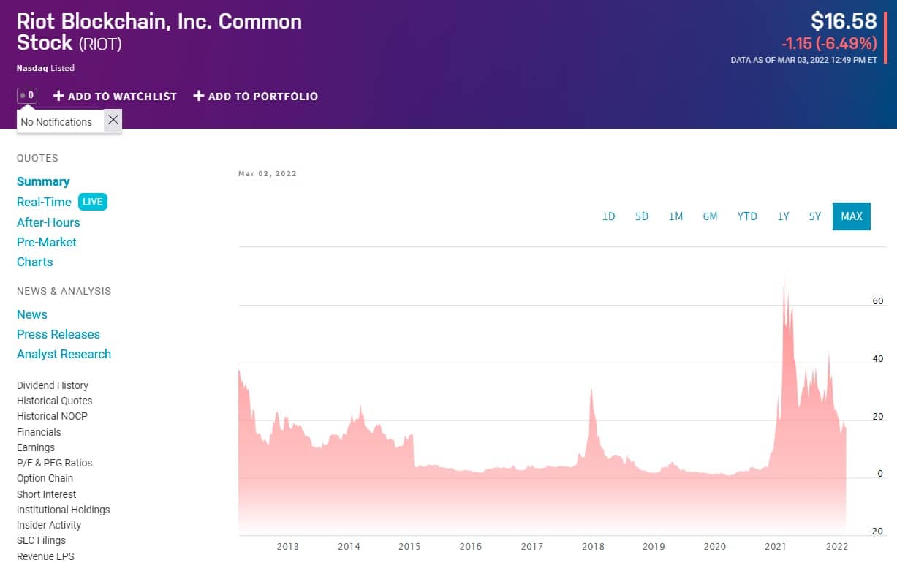Open the Summary quotes page

(x=43, y=181)
